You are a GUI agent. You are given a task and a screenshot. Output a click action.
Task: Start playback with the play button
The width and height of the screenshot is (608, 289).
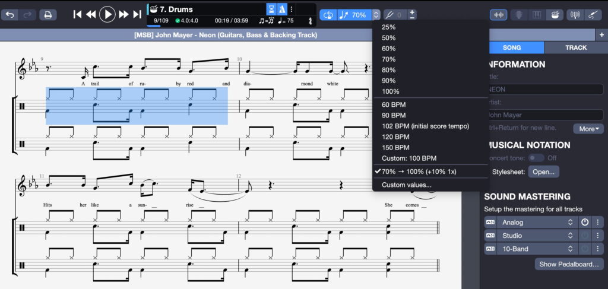[107, 14]
